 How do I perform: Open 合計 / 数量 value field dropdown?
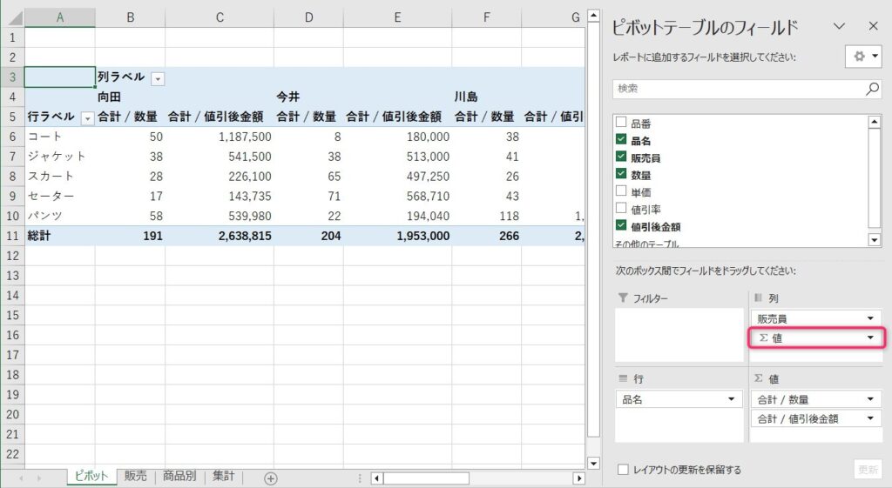(869, 399)
